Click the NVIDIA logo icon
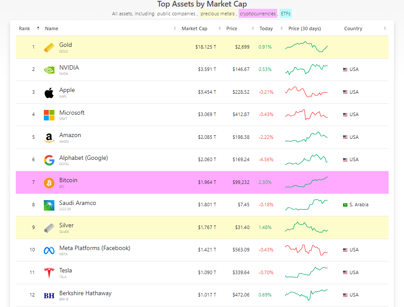This screenshot has height=307, width=404. 49,70
